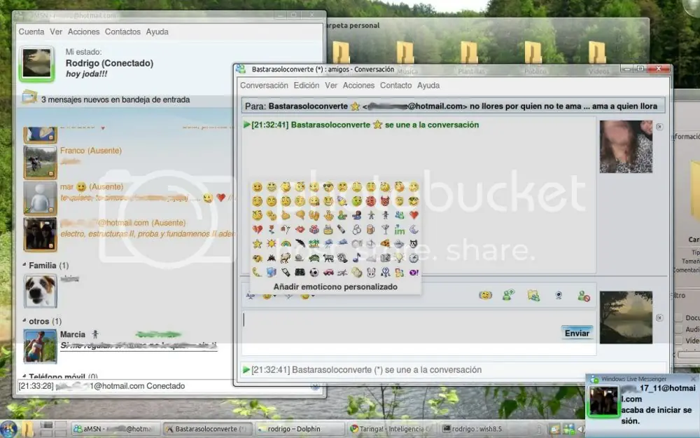This screenshot has width=700, height=438.
Task: Open 3 mensajes nuevos en bandeja de entrada
Action: pos(115,100)
